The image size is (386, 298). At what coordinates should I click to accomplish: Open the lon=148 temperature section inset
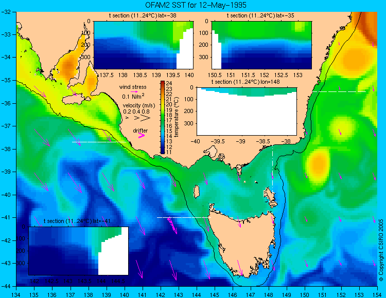[247, 111]
